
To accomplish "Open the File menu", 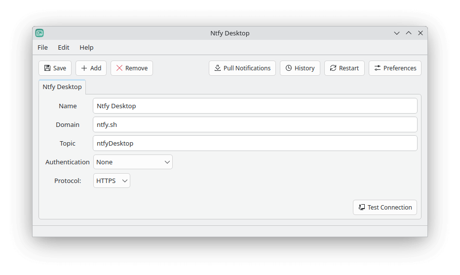I will pyautogui.click(x=43, y=48).
